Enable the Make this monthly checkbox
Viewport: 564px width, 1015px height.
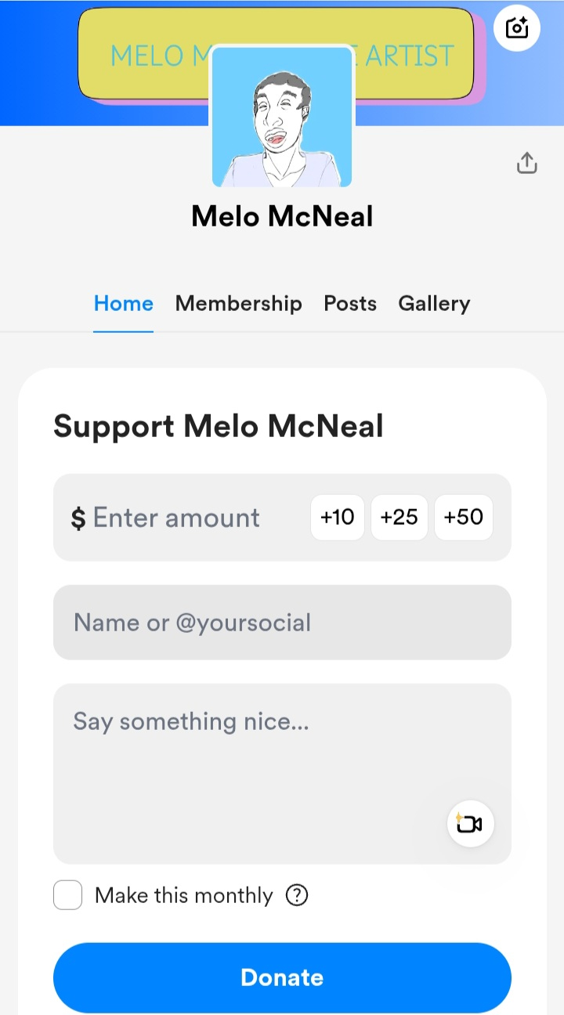(x=68, y=895)
